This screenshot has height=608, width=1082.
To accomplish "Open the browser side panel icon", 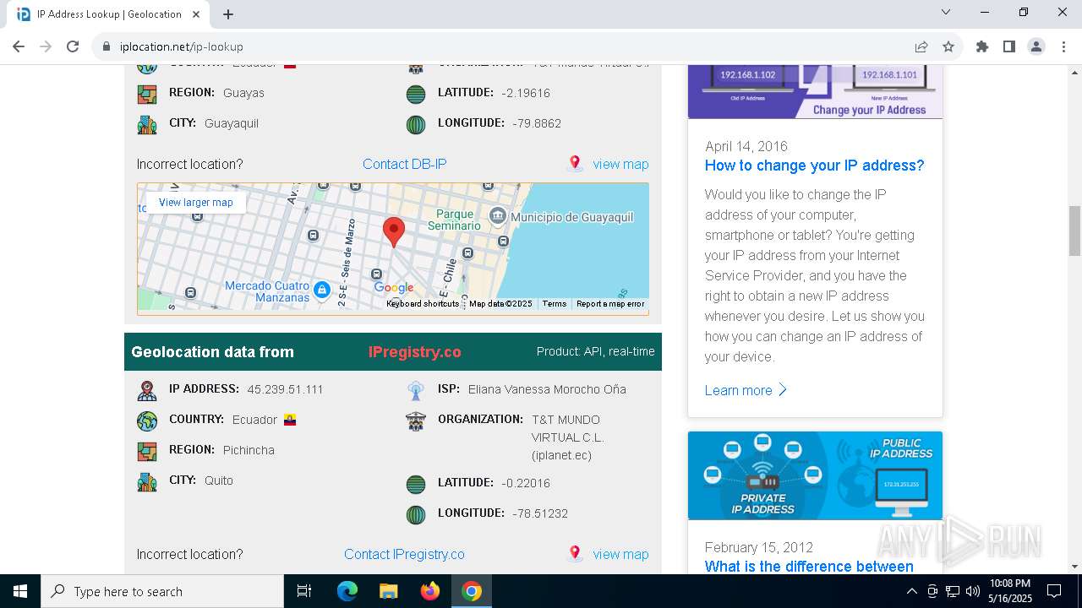I will [1009, 46].
